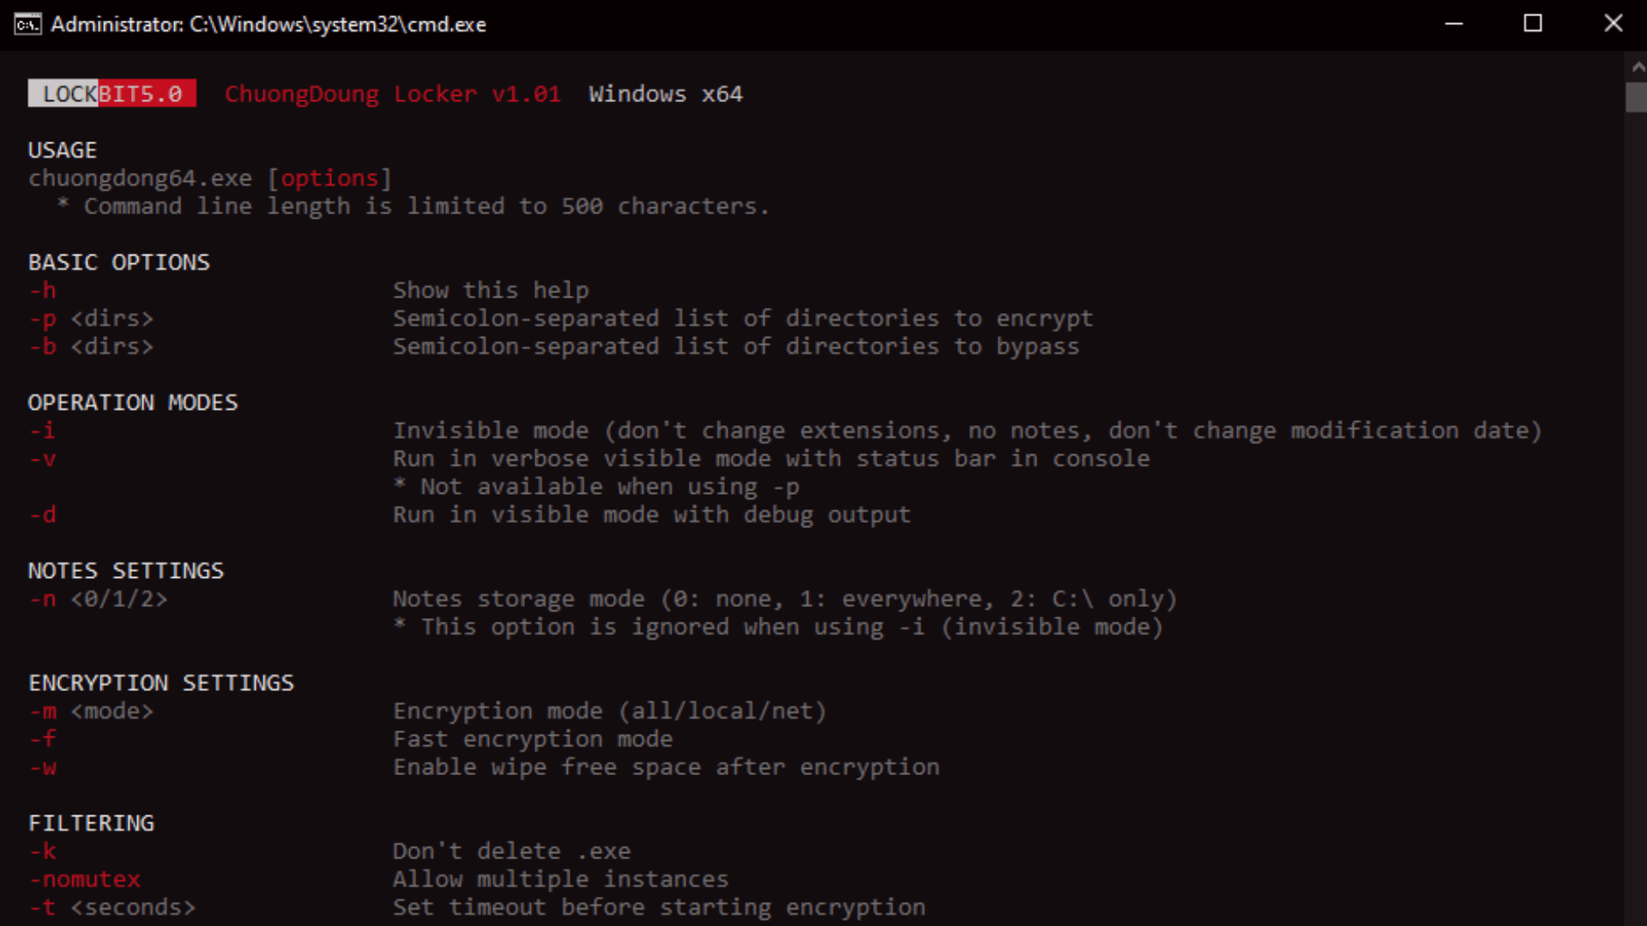This screenshot has width=1647, height=926.
Task: Click the -f fast encryption option
Action: click(x=42, y=738)
